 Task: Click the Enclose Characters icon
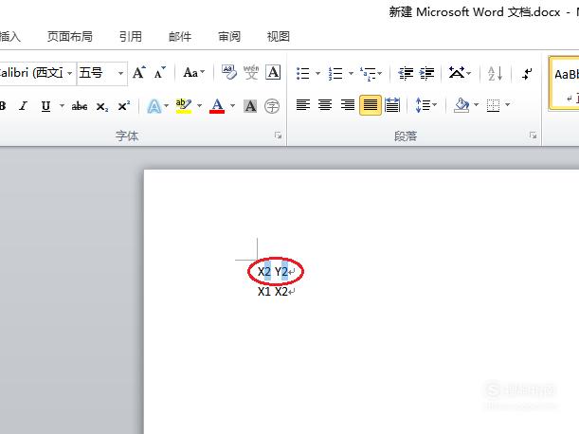coord(272,106)
